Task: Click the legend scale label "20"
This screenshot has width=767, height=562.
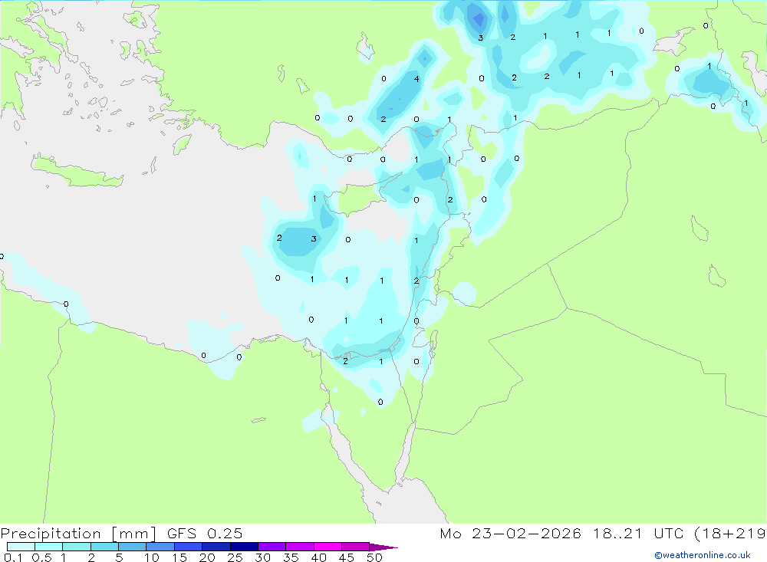Action: (207, 557)
